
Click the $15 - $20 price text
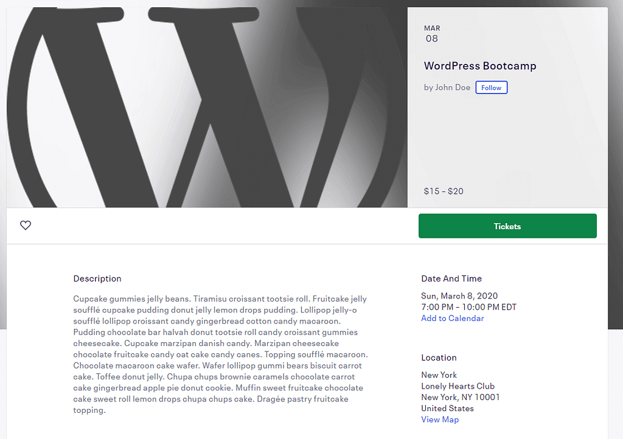coord(444,192)
